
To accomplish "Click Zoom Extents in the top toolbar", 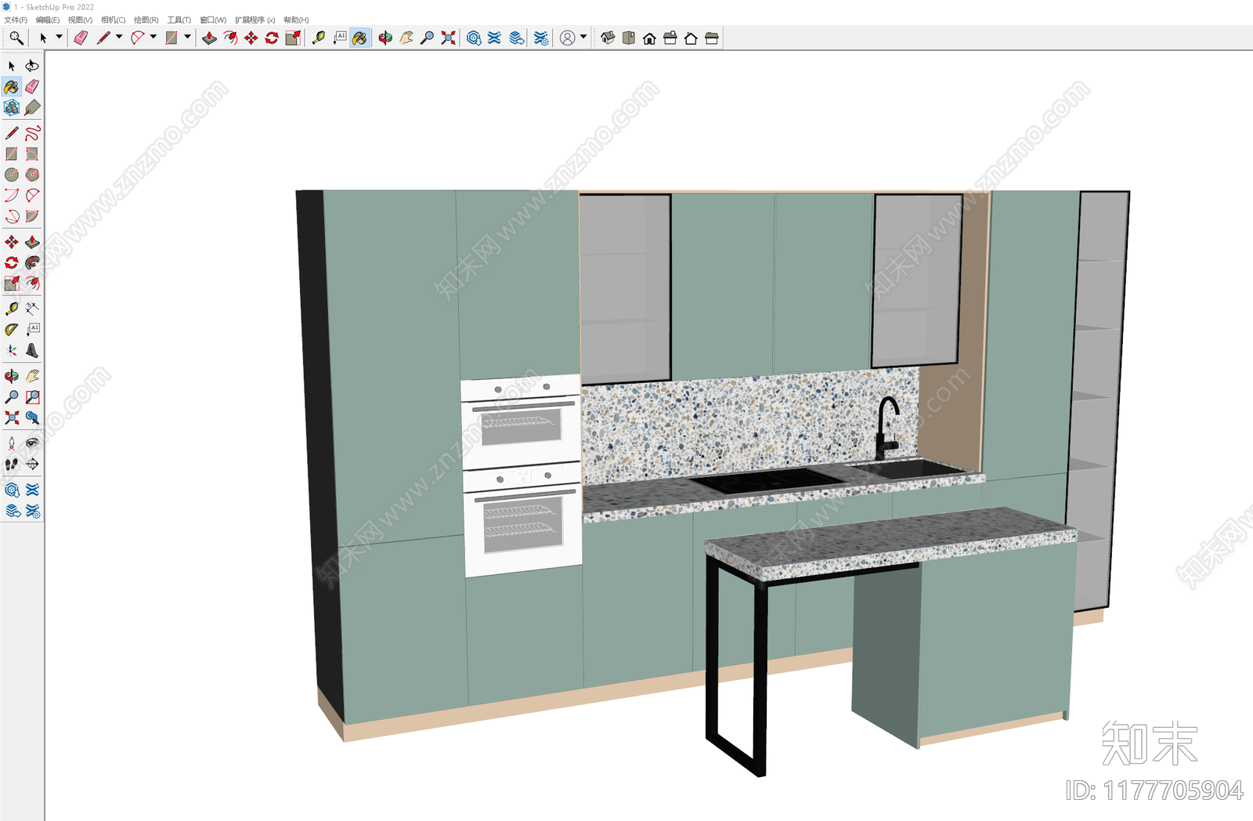I will tap(448, 38).
